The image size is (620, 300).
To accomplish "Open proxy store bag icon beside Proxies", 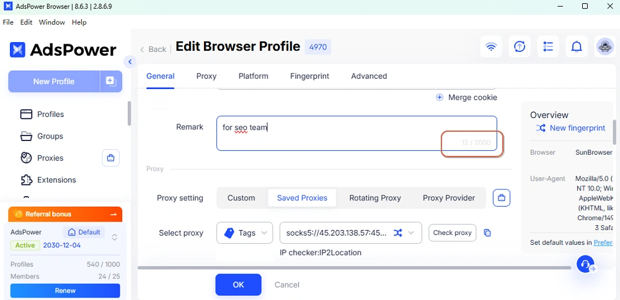I will point(111,158).
